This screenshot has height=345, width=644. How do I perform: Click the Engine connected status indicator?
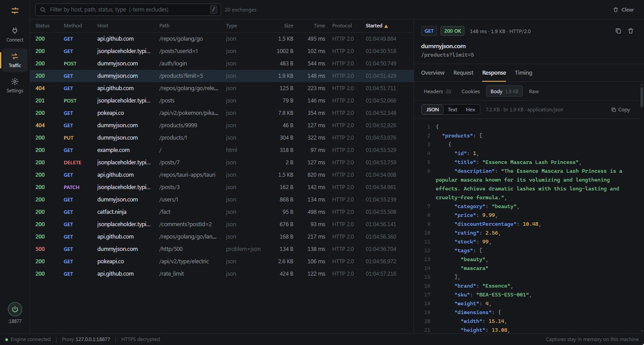[x=28, y=340]
